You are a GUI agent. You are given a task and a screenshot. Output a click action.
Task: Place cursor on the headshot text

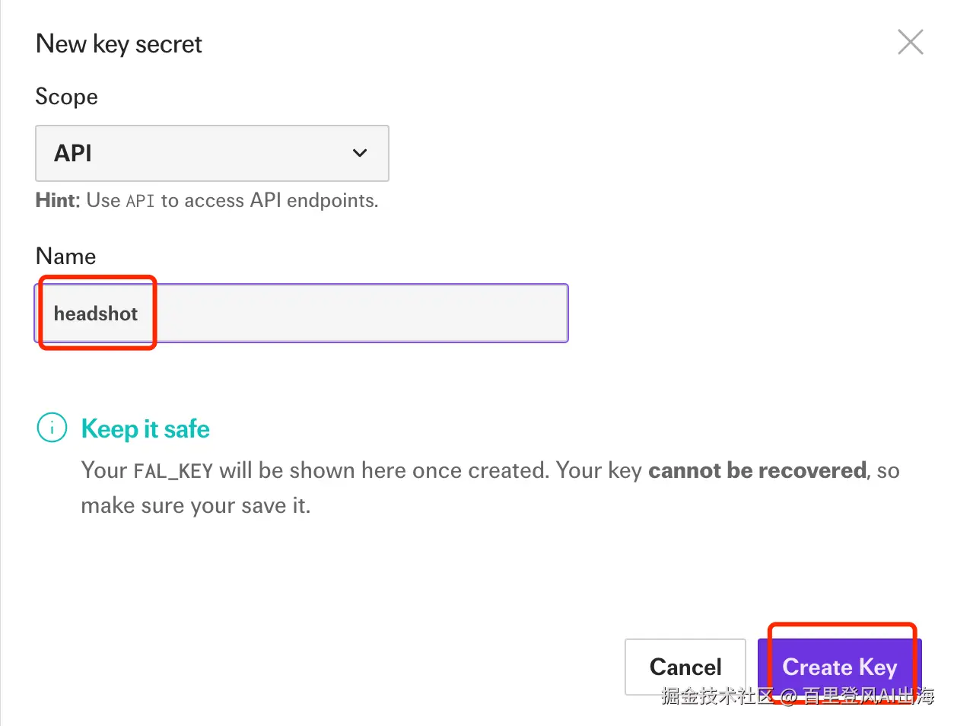coord(96,314)
